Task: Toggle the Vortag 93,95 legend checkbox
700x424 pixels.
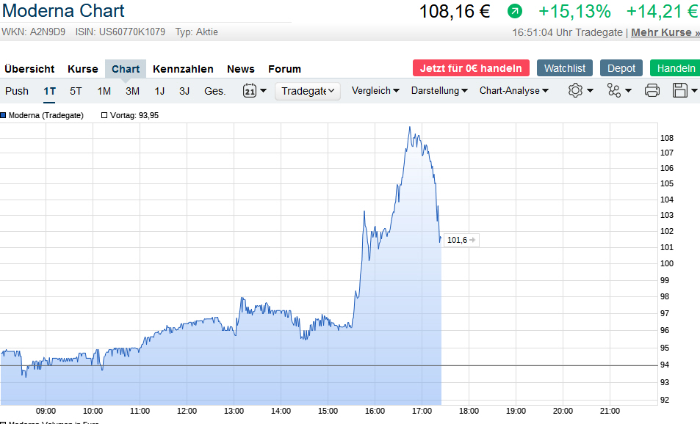Action: pyautogui.click(x=104, y=115)
